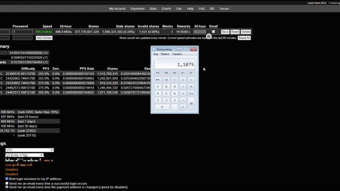Click the Add Worker button
Screen dimensions: 340x191
(44, 38)
